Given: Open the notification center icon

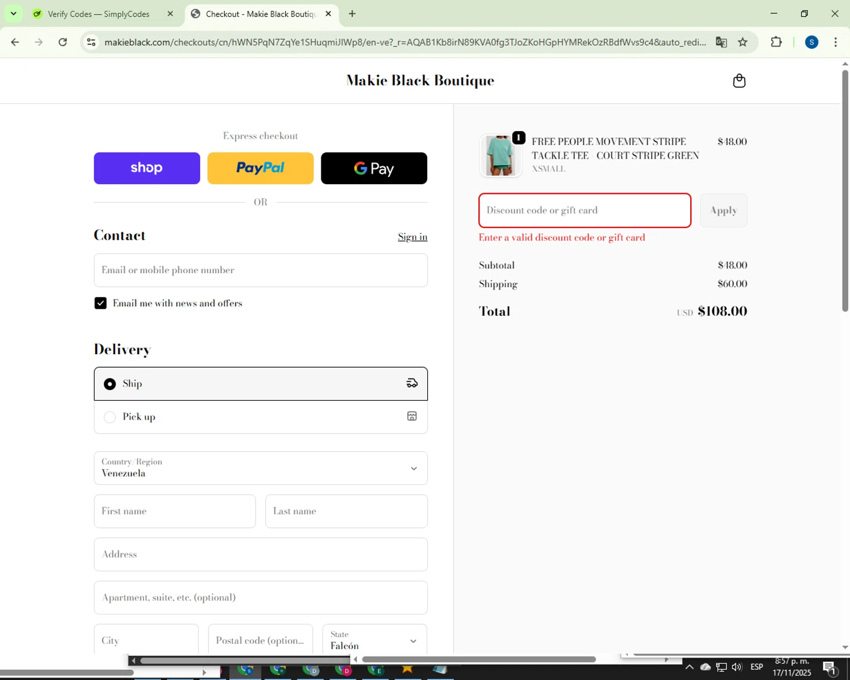Looking at the screenshot, I should (x=829, y=668).
